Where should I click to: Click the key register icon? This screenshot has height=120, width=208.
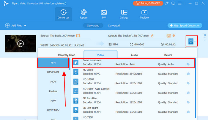[x=167, y=3]
